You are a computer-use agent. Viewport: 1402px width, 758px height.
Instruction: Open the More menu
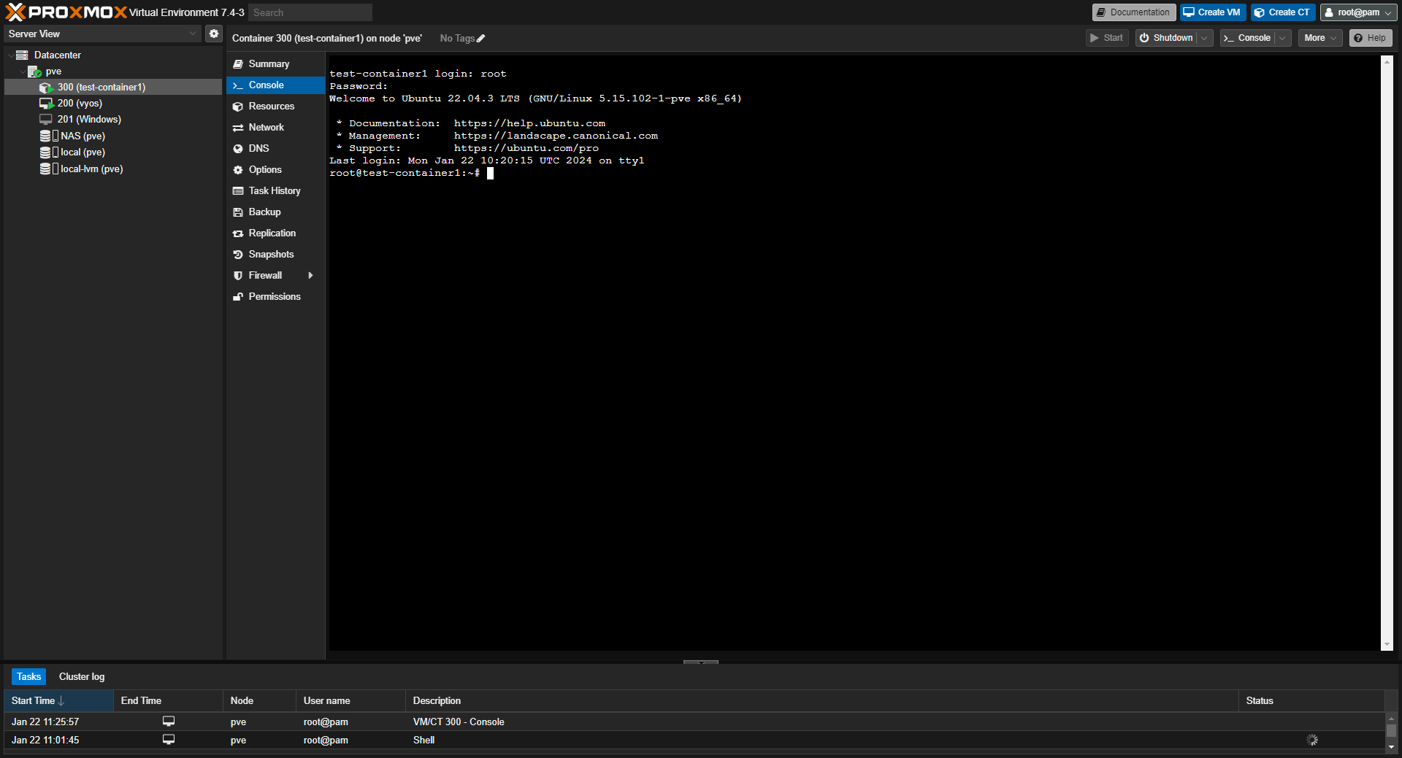(1320, 38)
